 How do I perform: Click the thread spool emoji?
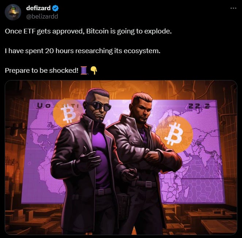point(84,70)
